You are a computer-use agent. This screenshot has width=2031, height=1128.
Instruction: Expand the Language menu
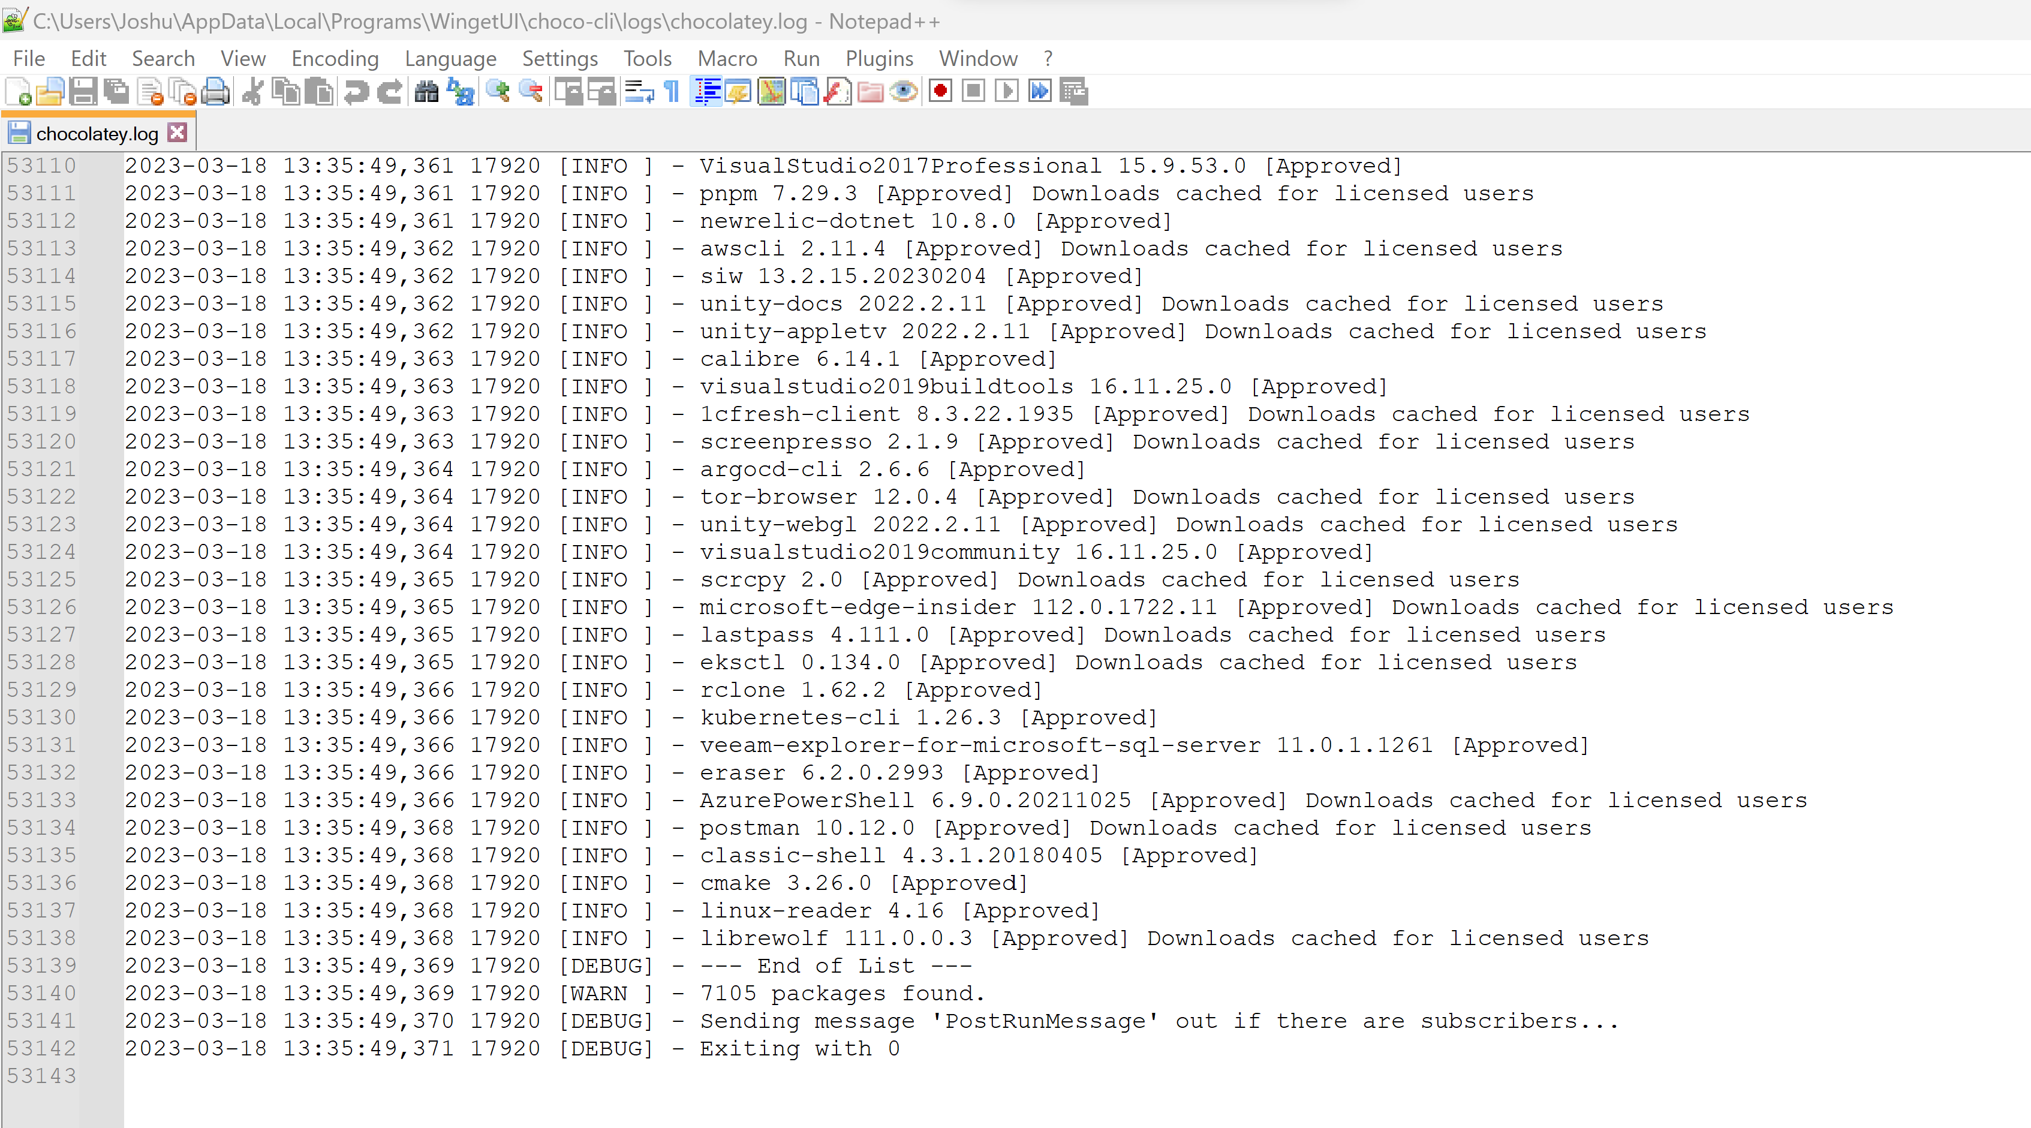click(450, 59)
